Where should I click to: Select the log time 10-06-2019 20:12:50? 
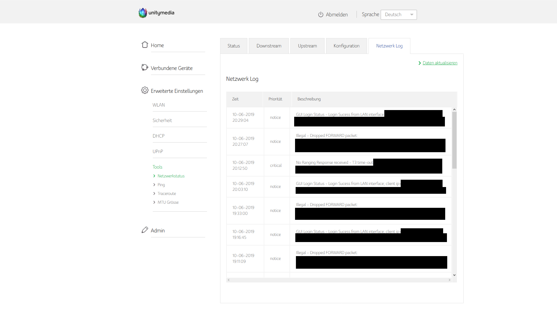[x=243, y=165]
